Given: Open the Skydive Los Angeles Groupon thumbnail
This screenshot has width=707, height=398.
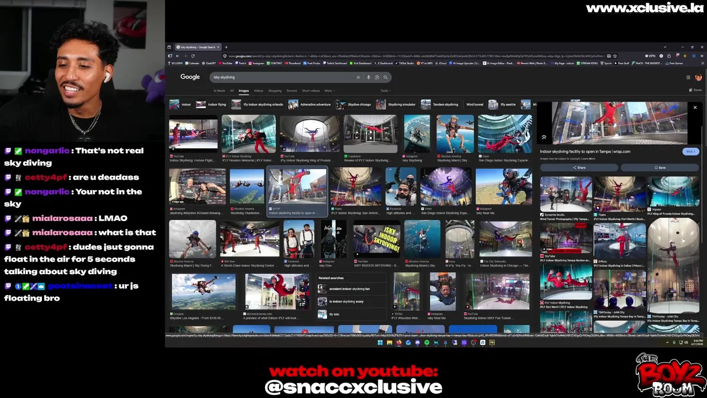Looking at the screenshot, I should (204, 291).
